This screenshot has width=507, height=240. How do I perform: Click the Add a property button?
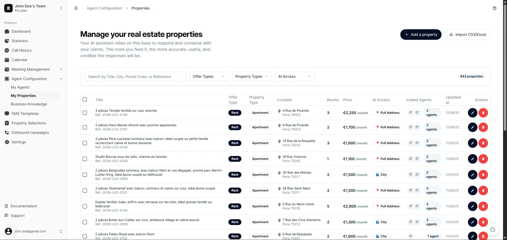click(x=421, y=35)
